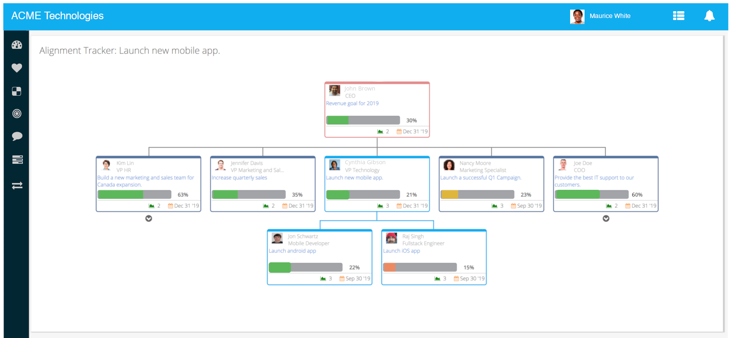Open the Revenue goal for 2019 link

point(352,103)
